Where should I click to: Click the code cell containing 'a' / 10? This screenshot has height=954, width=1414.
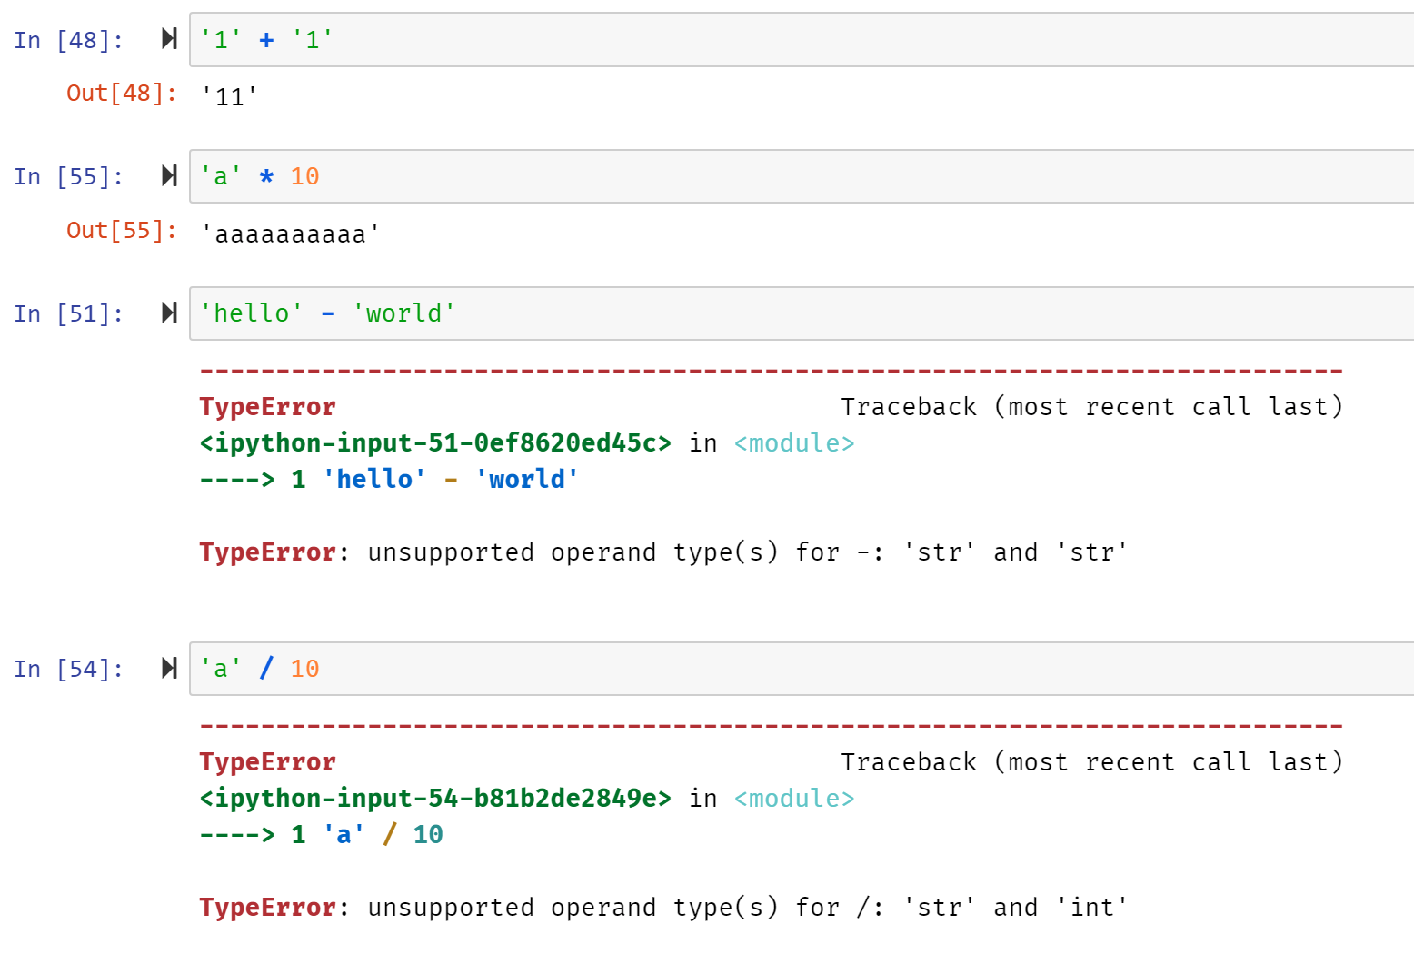[802, 669]
